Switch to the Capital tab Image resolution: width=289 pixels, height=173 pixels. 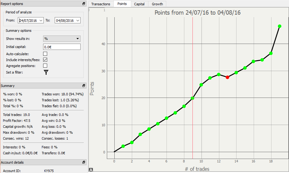[x=139, y=4]
